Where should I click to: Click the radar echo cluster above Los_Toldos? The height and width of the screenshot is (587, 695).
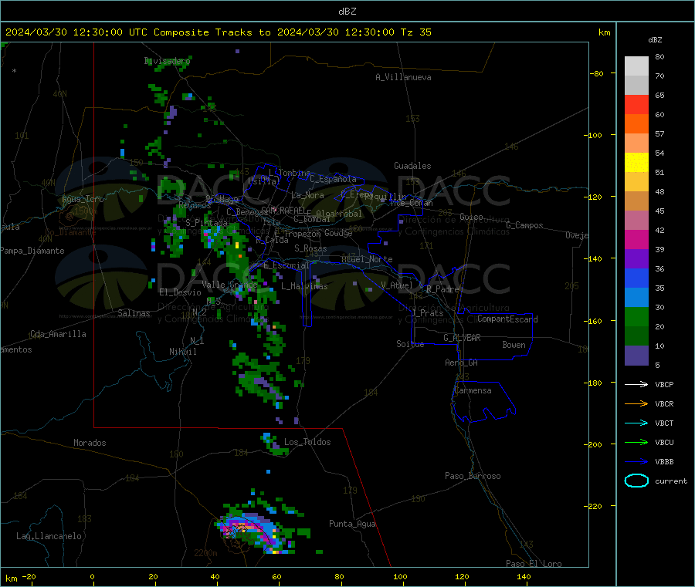(274, 444)
